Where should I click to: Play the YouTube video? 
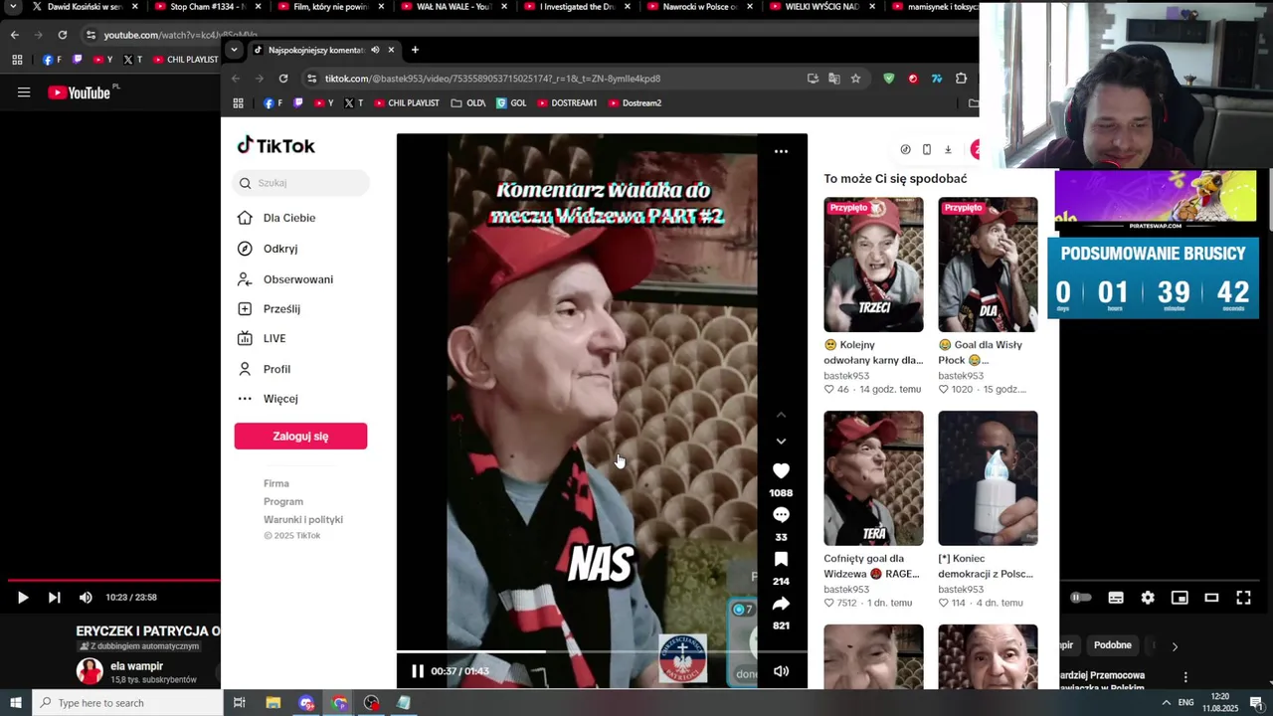pos(23,598)
